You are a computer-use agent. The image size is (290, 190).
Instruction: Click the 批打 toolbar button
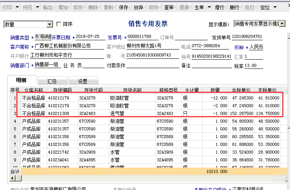point(250,7)
